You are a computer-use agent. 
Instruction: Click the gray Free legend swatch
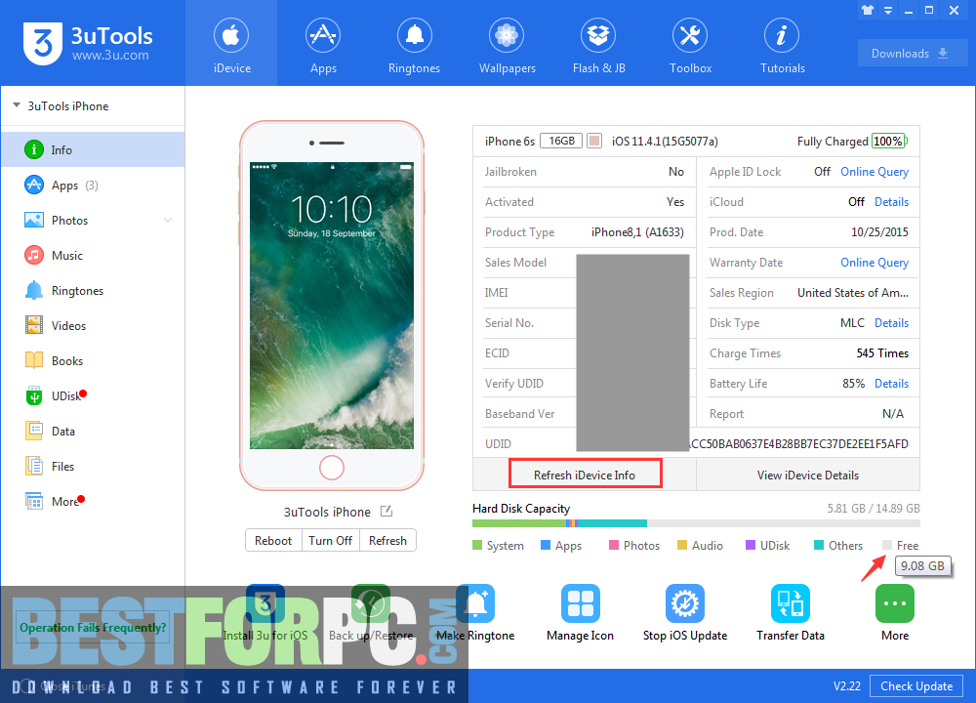(887, 546)
